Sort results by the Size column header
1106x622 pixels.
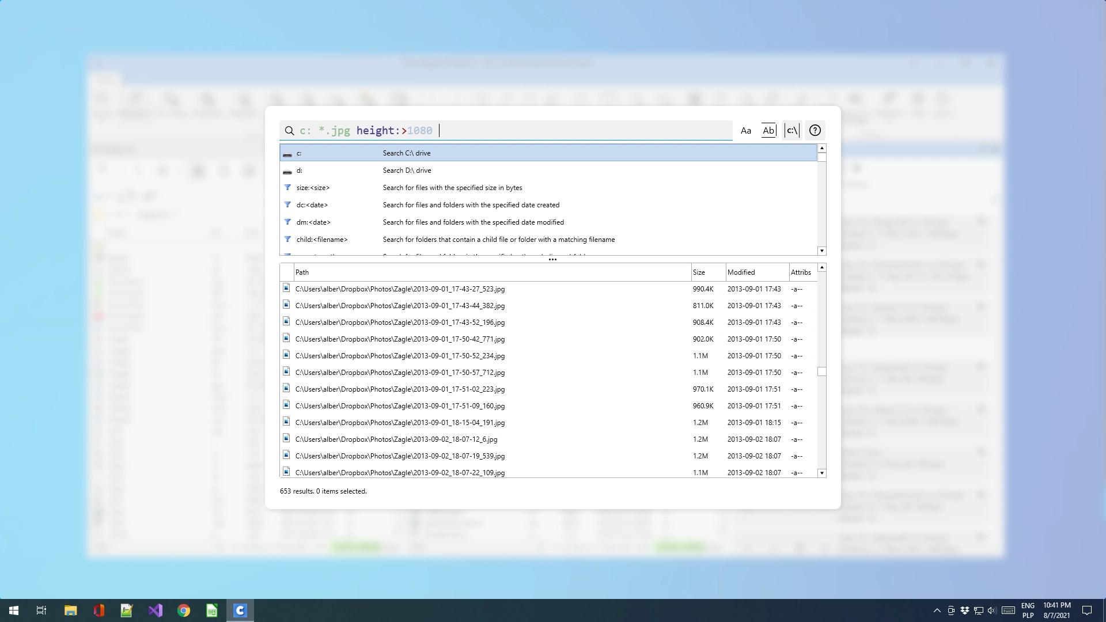point(708,272)
